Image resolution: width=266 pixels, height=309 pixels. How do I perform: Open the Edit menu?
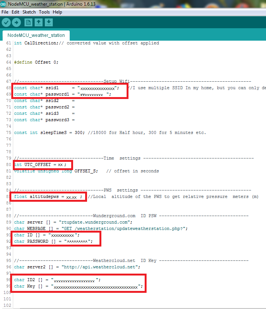[15, 12]
